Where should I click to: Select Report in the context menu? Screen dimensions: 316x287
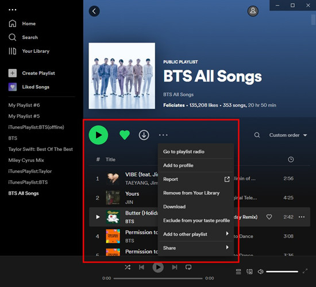(196, 179)
